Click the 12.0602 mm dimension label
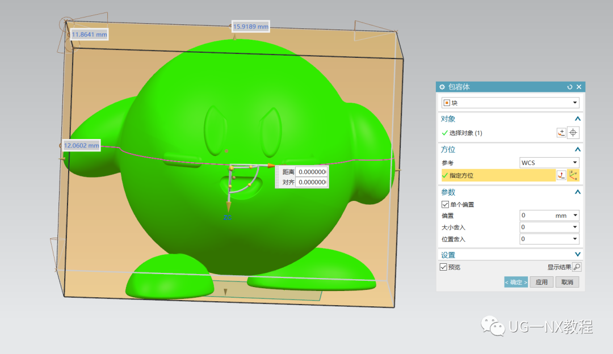This screenshot has height=354, width=613. (82, 145)
